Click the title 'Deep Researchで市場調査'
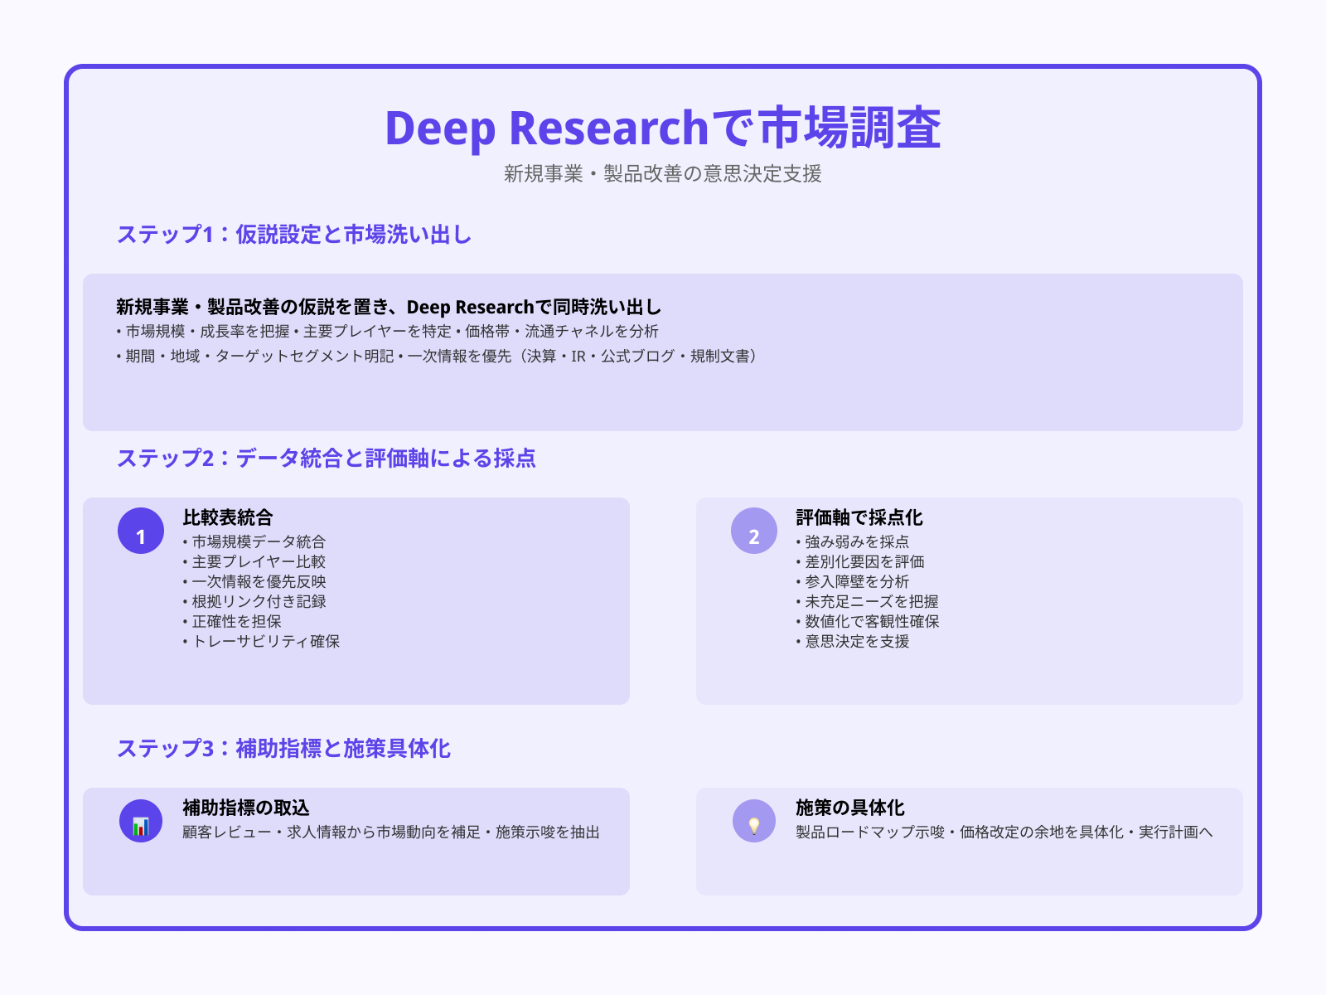The image size is (1326, 995). [x=663, y=129]
